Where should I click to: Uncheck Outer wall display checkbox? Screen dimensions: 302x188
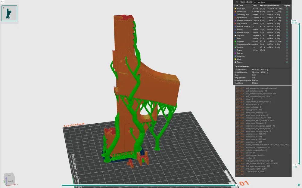(287, 12)
